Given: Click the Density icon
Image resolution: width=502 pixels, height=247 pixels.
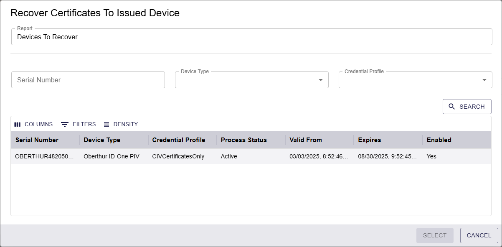Looking at the screenshot, I should (x=106, y=125).
